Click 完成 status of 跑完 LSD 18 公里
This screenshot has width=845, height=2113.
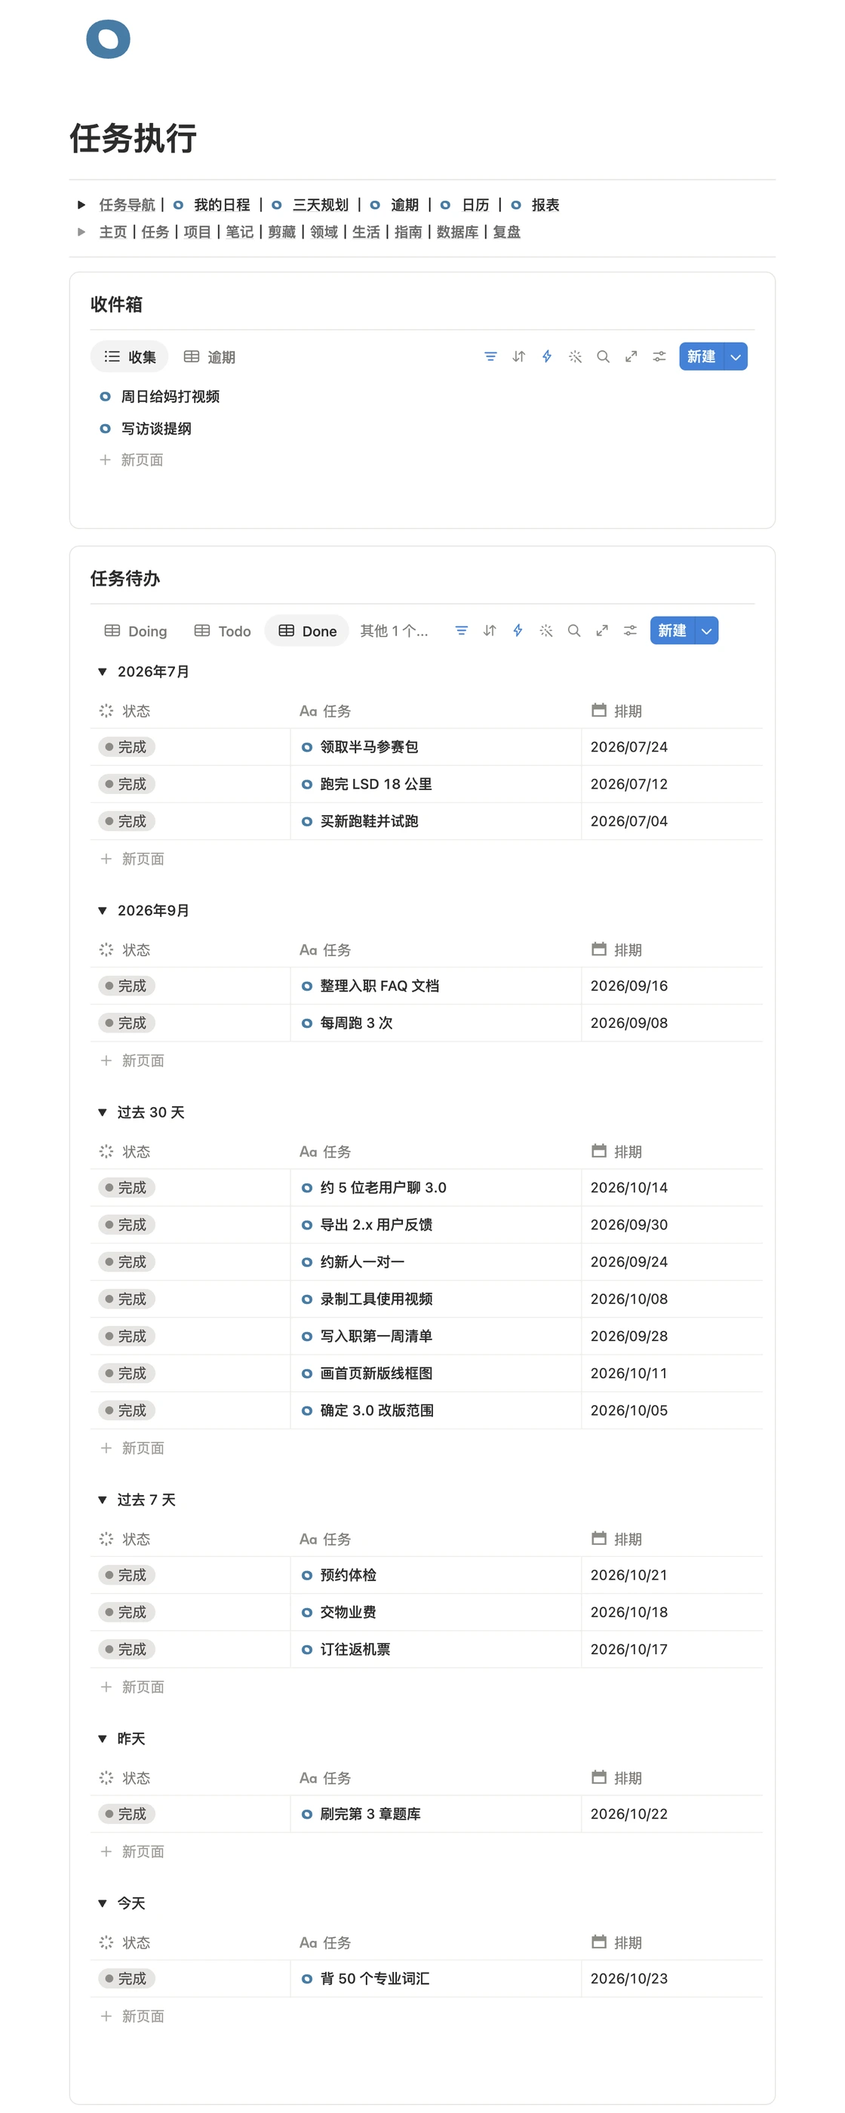(x=126, y=783)
